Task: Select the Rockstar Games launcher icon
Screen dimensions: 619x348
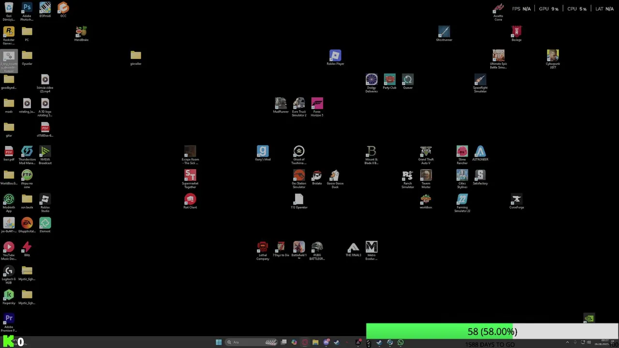Action: (x=9, y=36)
